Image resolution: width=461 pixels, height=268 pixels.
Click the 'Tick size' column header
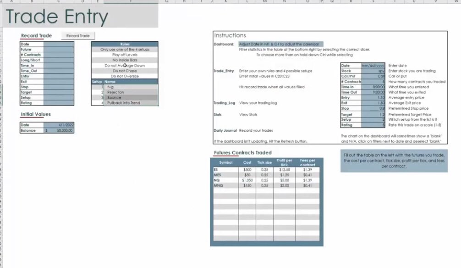click(x=264, y=162)
